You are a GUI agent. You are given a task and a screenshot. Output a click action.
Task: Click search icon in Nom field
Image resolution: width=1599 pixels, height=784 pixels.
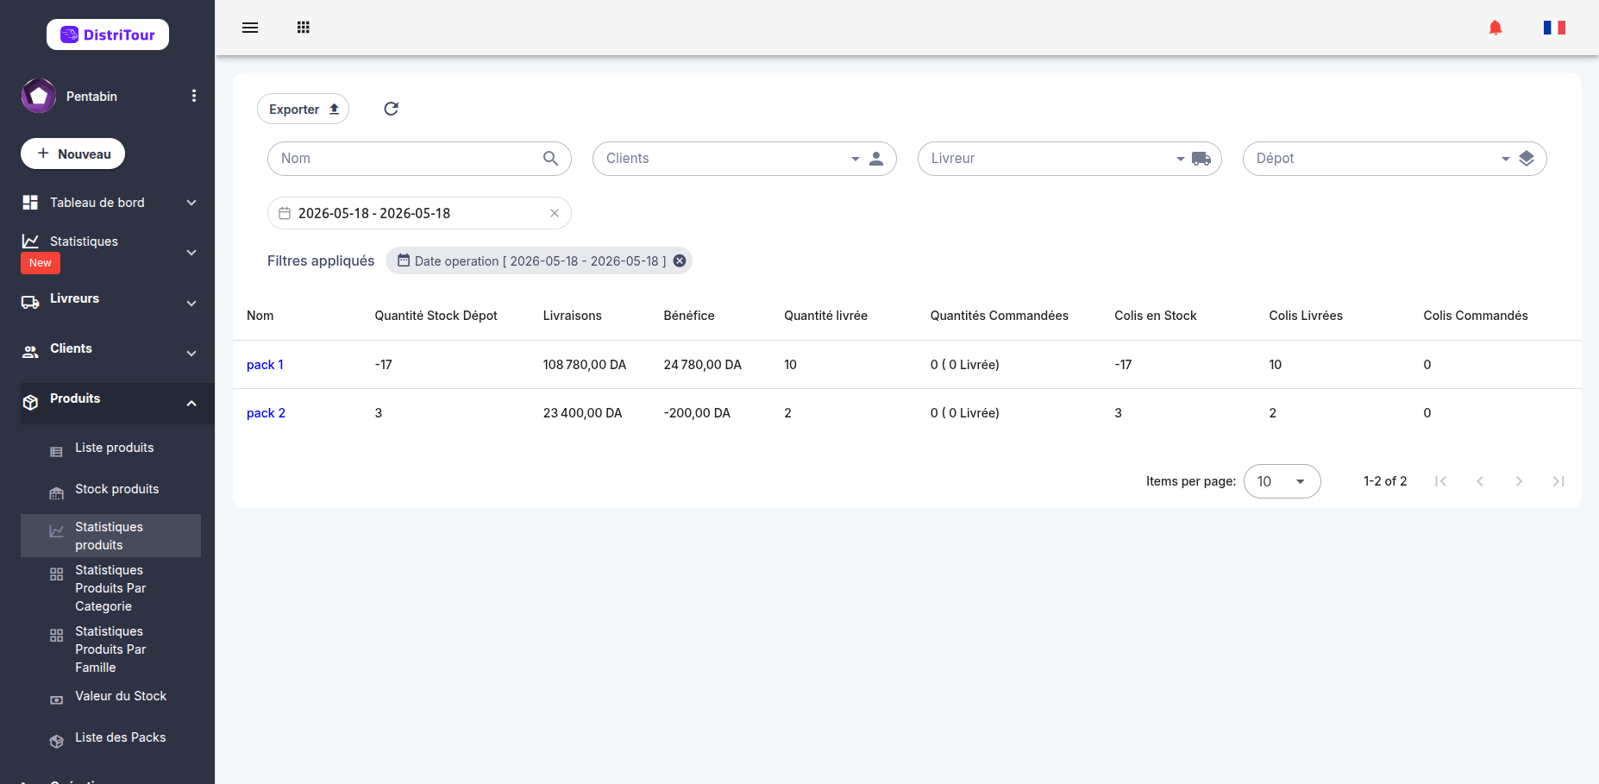[x=550, y=159]
